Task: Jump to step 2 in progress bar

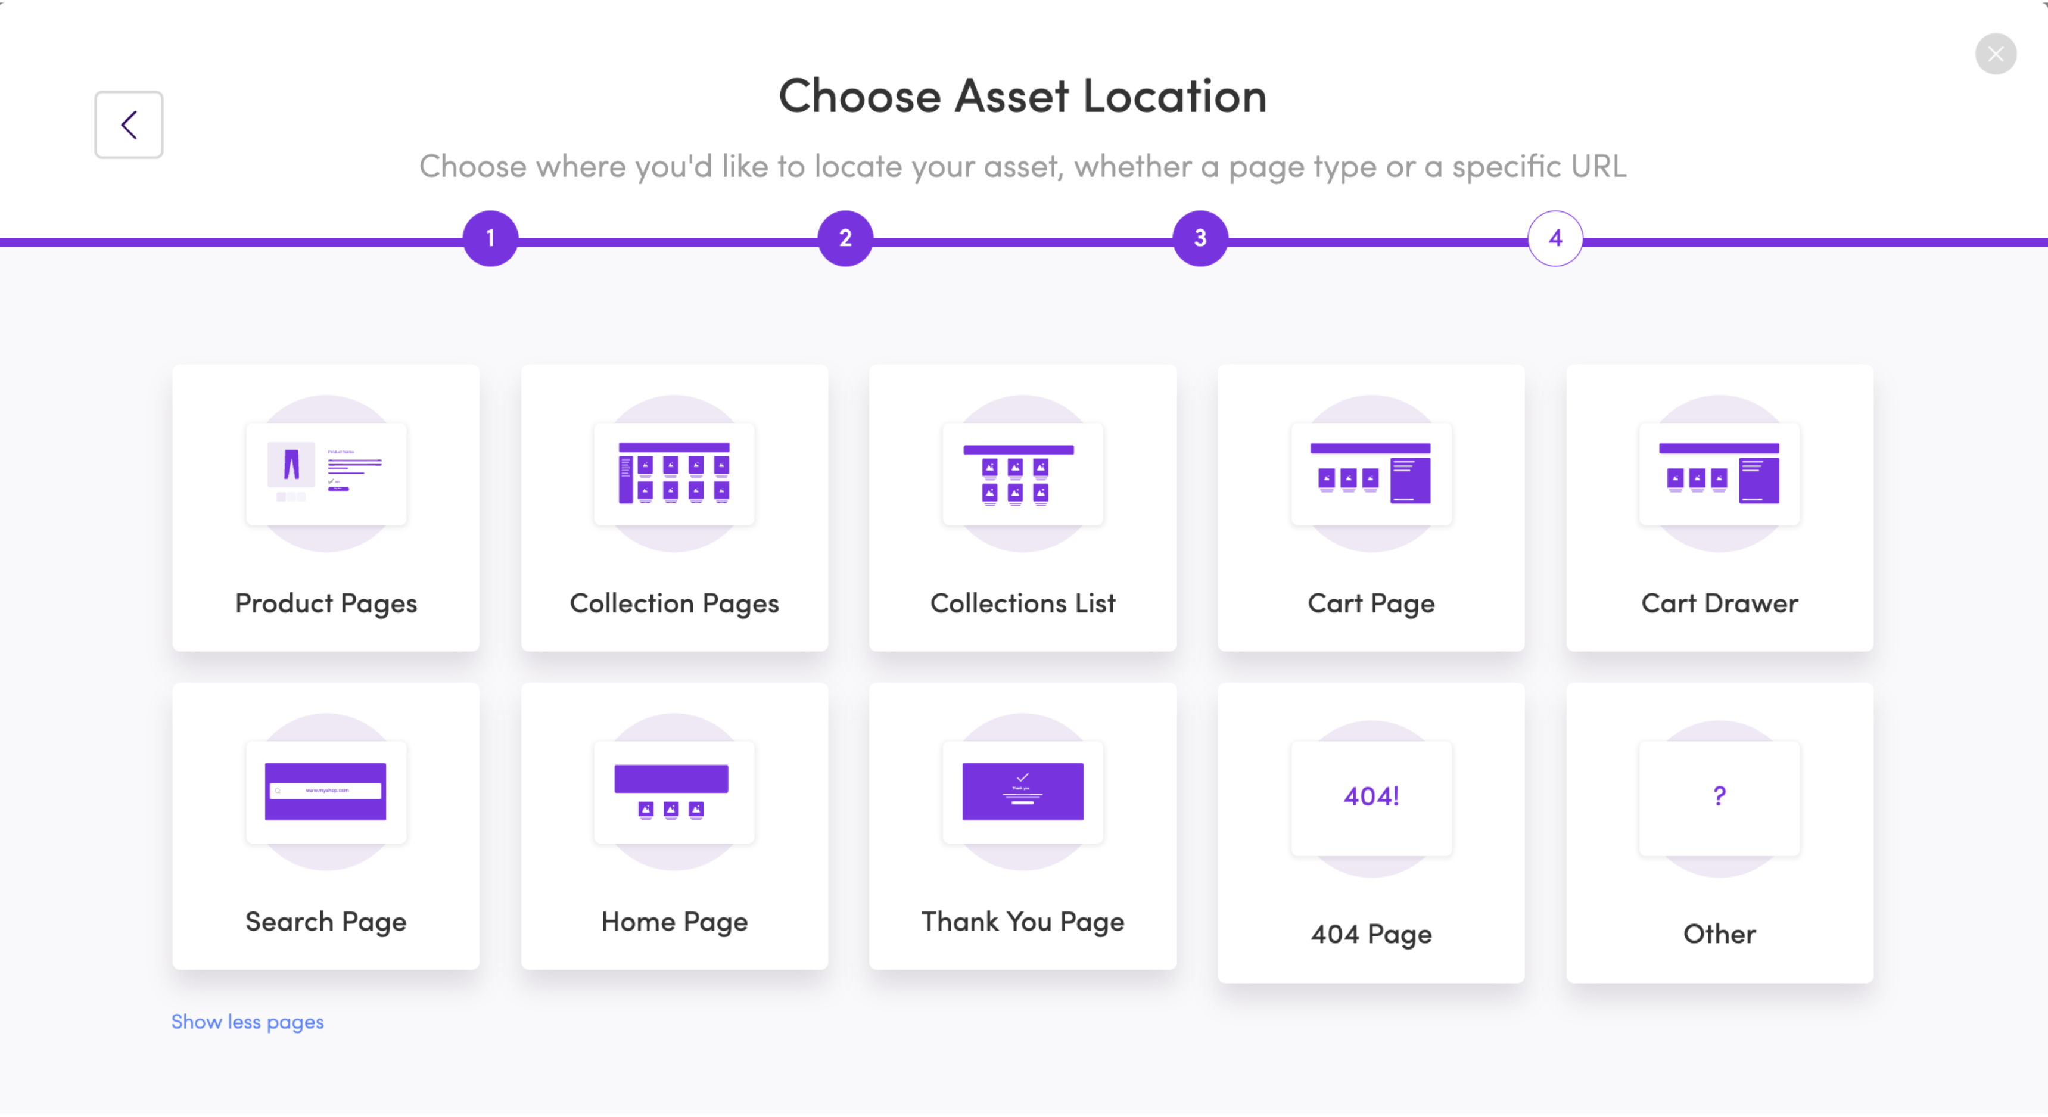Action: point(845,238)
